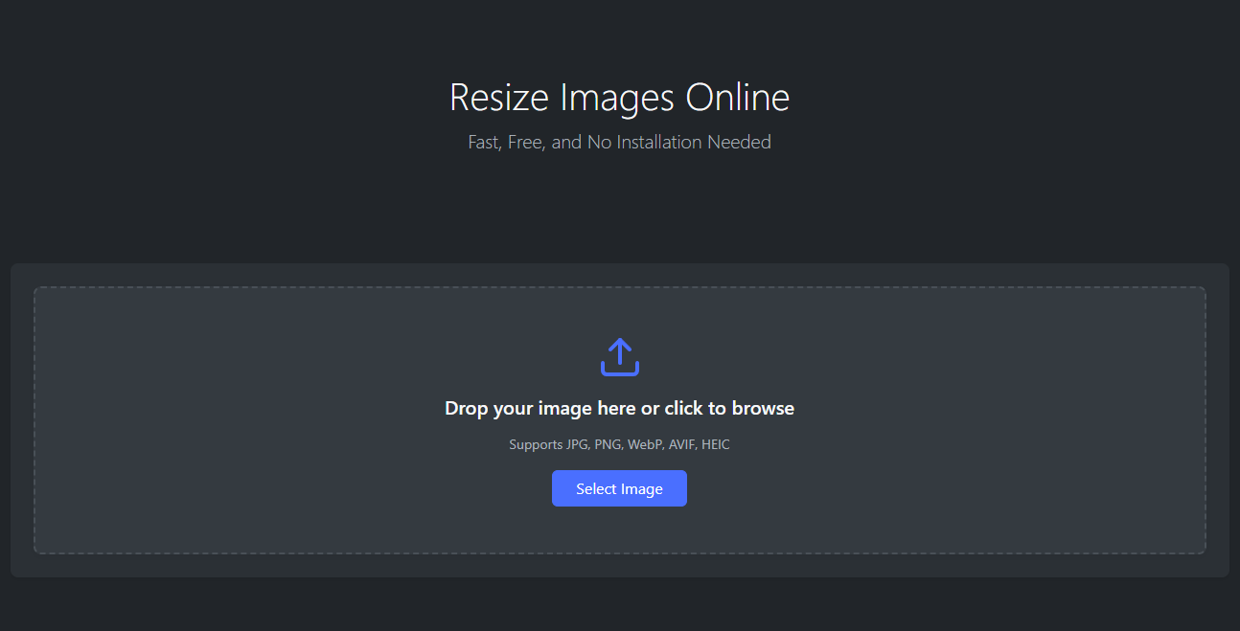Click the word 'WebP' in supported formats
Viewport: 1240px width, 631px height.
point(646,444)
